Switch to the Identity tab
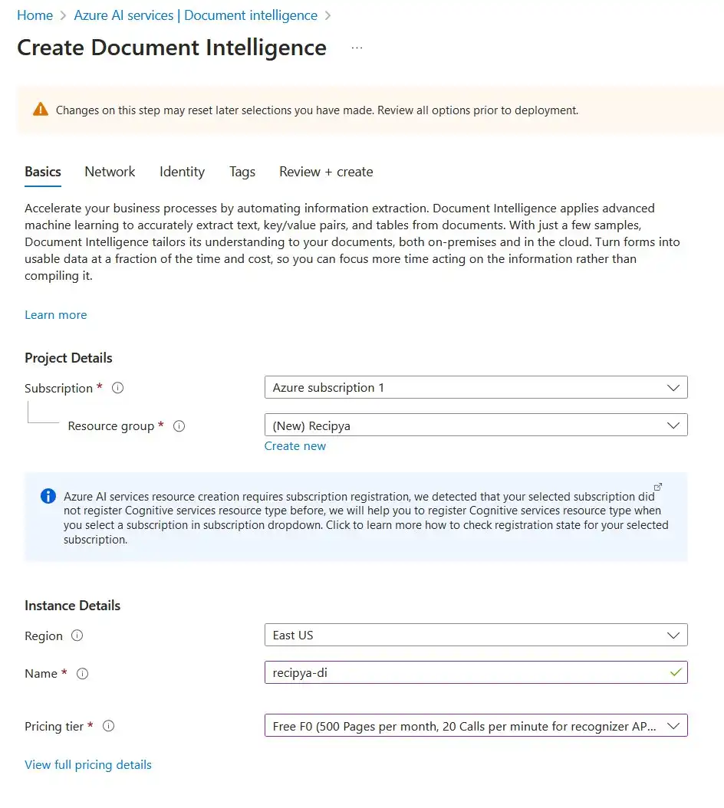Screen dimensions: 724x808 (182, 172)
